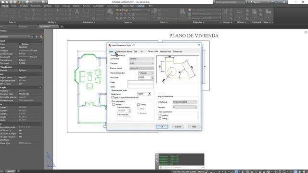308x173 pixels.
Task: Click the Group icon in Groups panel
Action: click(225, 12)
